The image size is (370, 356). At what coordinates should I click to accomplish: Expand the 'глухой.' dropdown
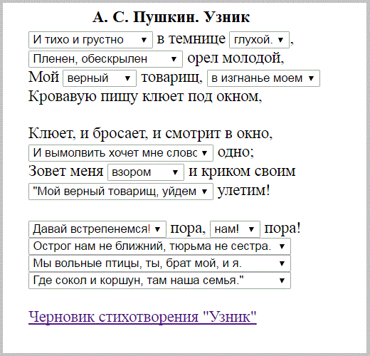point(259,40)
